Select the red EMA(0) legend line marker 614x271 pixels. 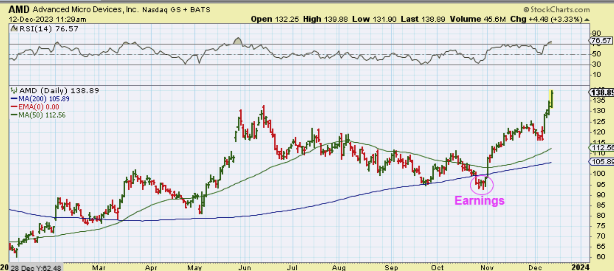(x=14, y=107)
